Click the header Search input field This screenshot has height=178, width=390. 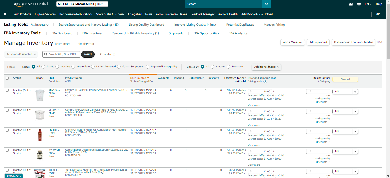[x=224, y=4]
